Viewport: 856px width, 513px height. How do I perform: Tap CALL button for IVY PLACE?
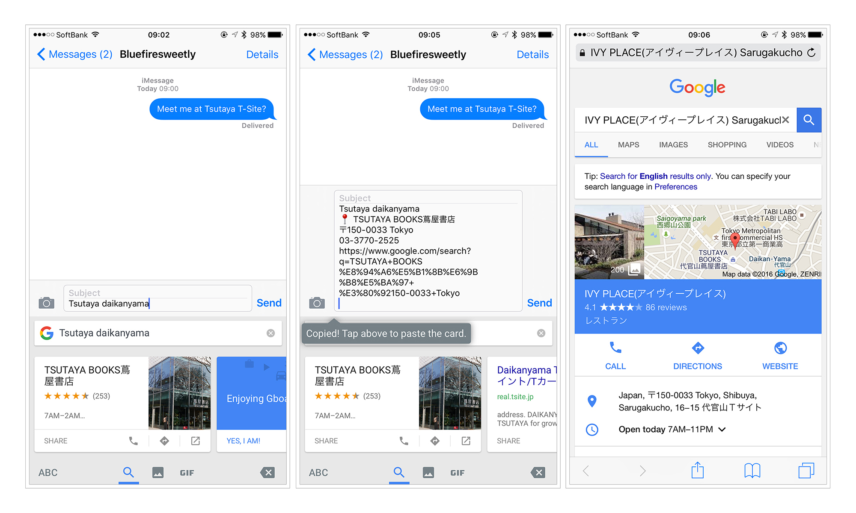pos(615,356)
